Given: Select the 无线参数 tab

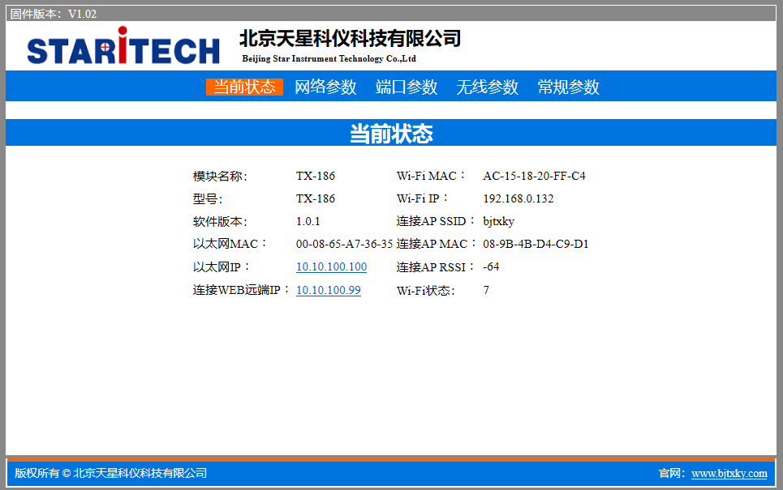Looking at the screenshot, I should tap(487, 87).
